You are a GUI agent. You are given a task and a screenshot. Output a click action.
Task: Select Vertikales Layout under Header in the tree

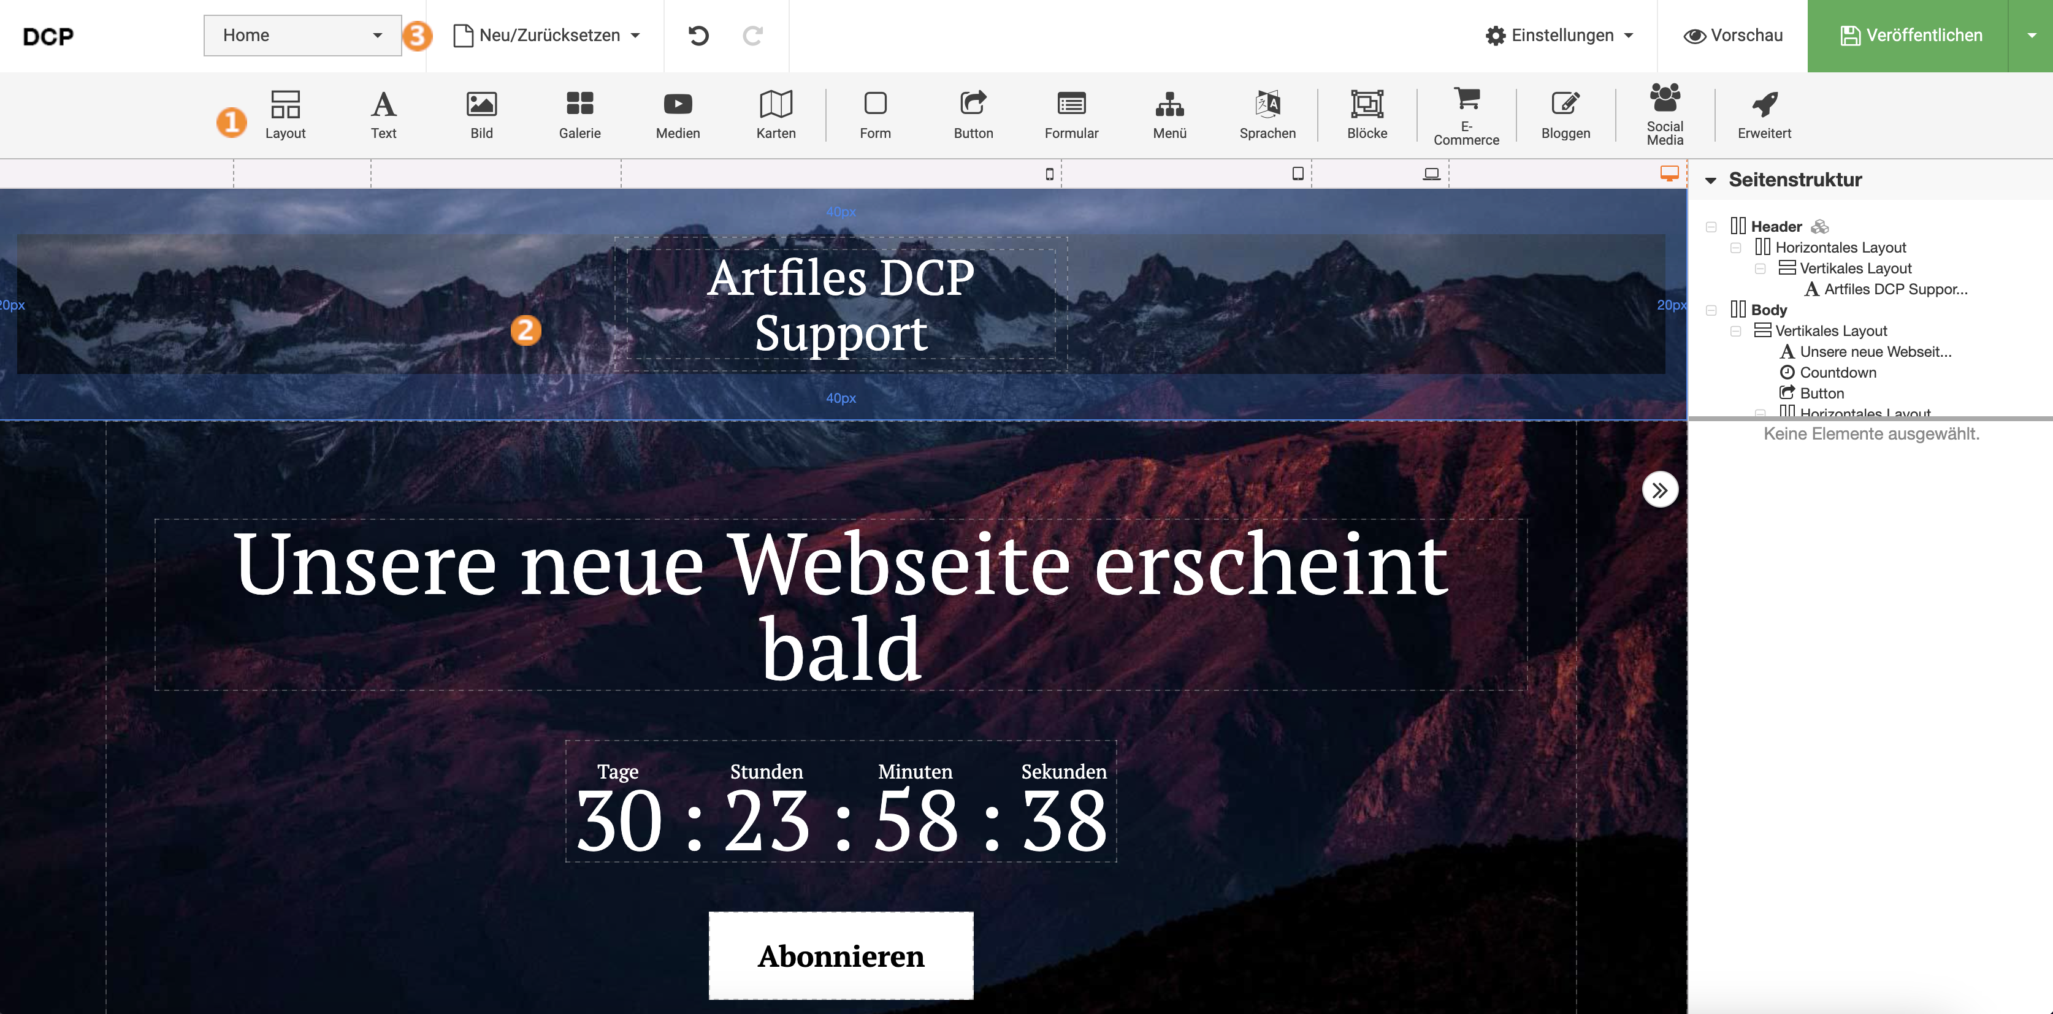[x=1856, y=269]
